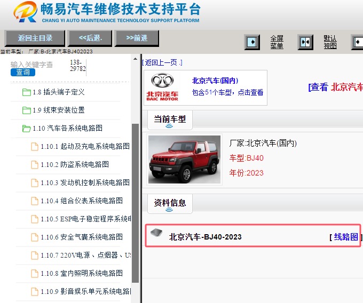Click the document icon beside 1.10.8

point(35,274)
